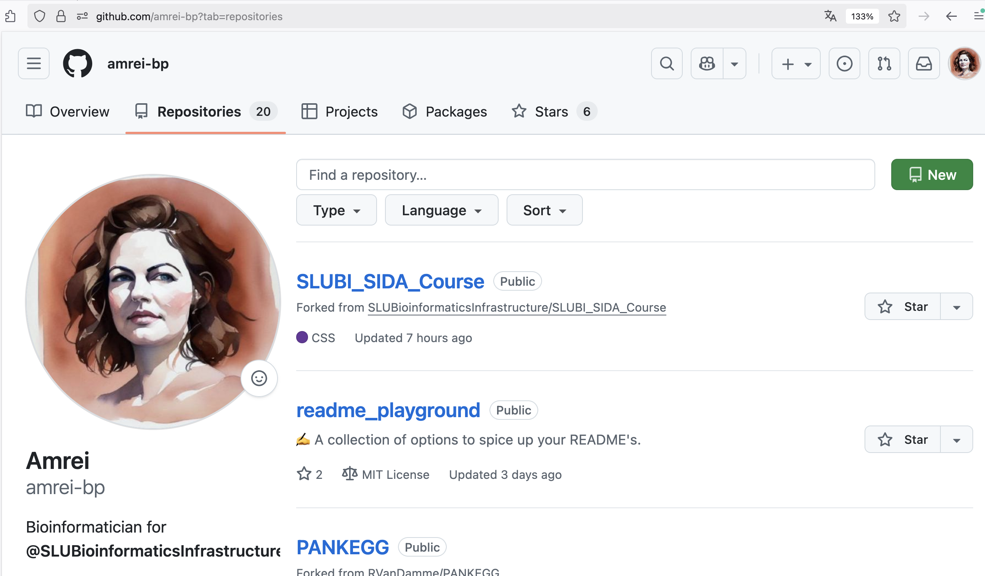985x576 pixels.
Task: Open the shield tracking protection icon
Action: (40, 16)
